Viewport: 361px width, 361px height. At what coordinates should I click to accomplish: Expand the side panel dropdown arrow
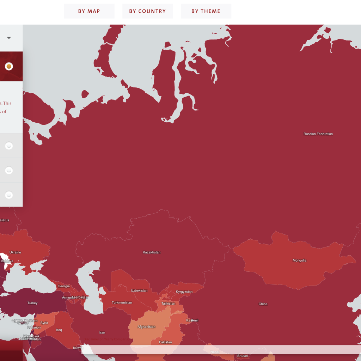click(x=9, y=38)
